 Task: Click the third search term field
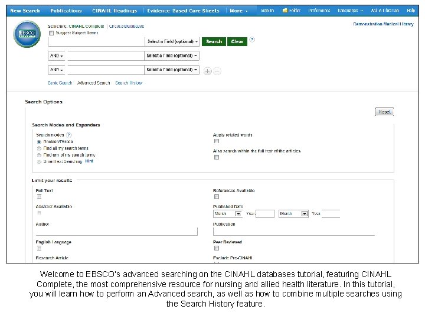point(106,70)
